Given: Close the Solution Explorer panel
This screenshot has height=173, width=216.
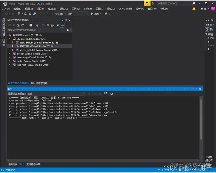Looking at the screenshot, I should pos(69,20).
